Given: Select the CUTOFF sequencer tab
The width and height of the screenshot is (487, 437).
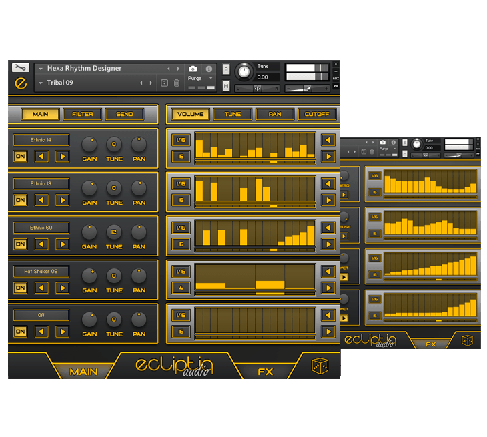Looking at the screenshot, I should [x=317, y=114].
